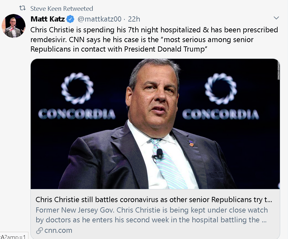Click the Former New Jersey Gov. description text
This screenshot has width=289, height=239.
point(152,215)
